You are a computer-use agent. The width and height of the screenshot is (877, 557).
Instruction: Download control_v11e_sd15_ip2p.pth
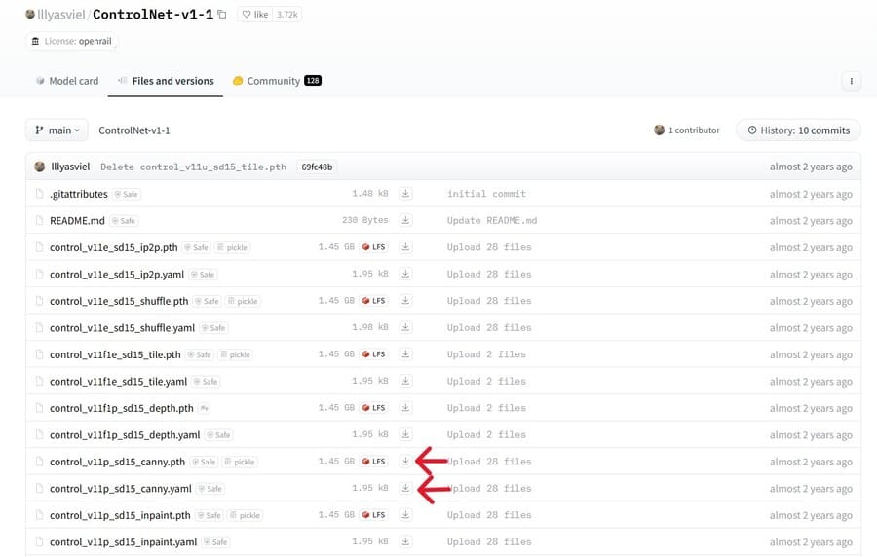[x=405, y=247]
